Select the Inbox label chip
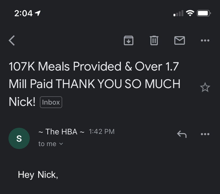 pyautogui.click(x=51, y=102)
